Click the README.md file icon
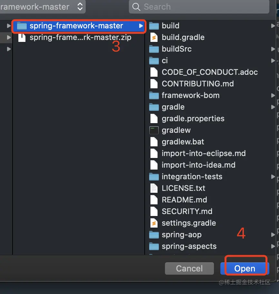Viewport: 279px width, 294px height. [154, 200]
